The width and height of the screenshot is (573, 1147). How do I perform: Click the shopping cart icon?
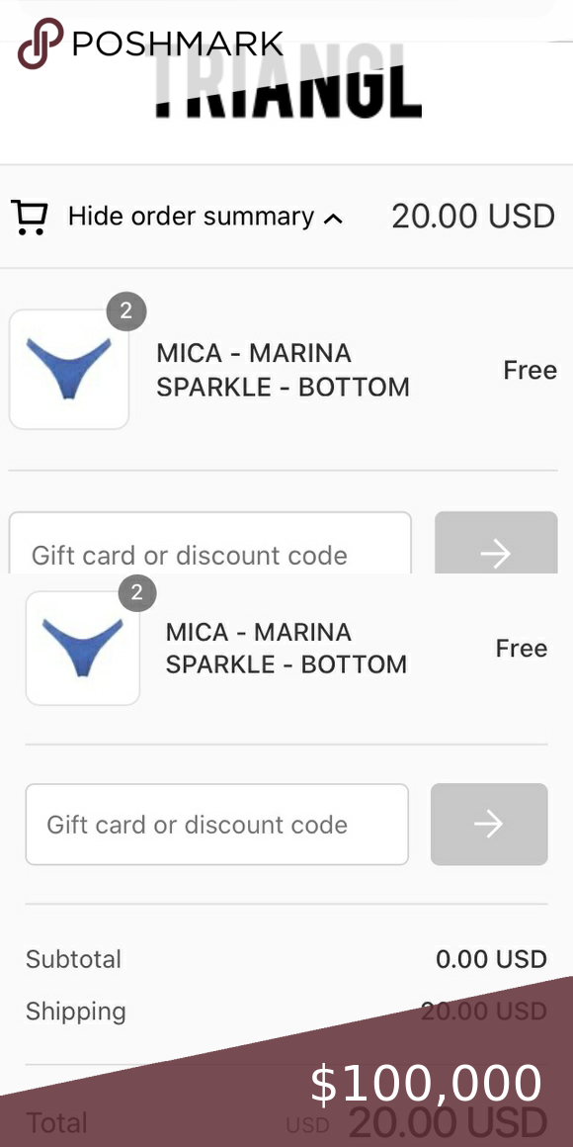(x=30, y=218)
